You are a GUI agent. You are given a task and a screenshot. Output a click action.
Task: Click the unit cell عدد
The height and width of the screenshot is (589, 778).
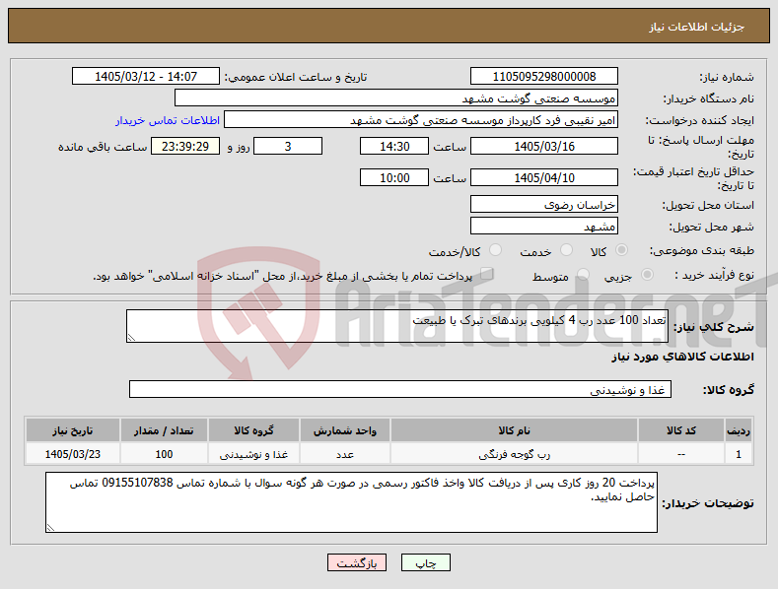click(x=345, y=454)
